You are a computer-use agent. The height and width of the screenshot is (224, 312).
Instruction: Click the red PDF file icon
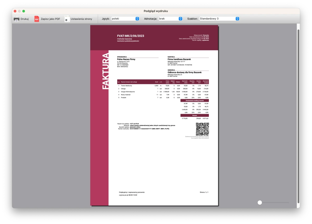pos(37,19)
